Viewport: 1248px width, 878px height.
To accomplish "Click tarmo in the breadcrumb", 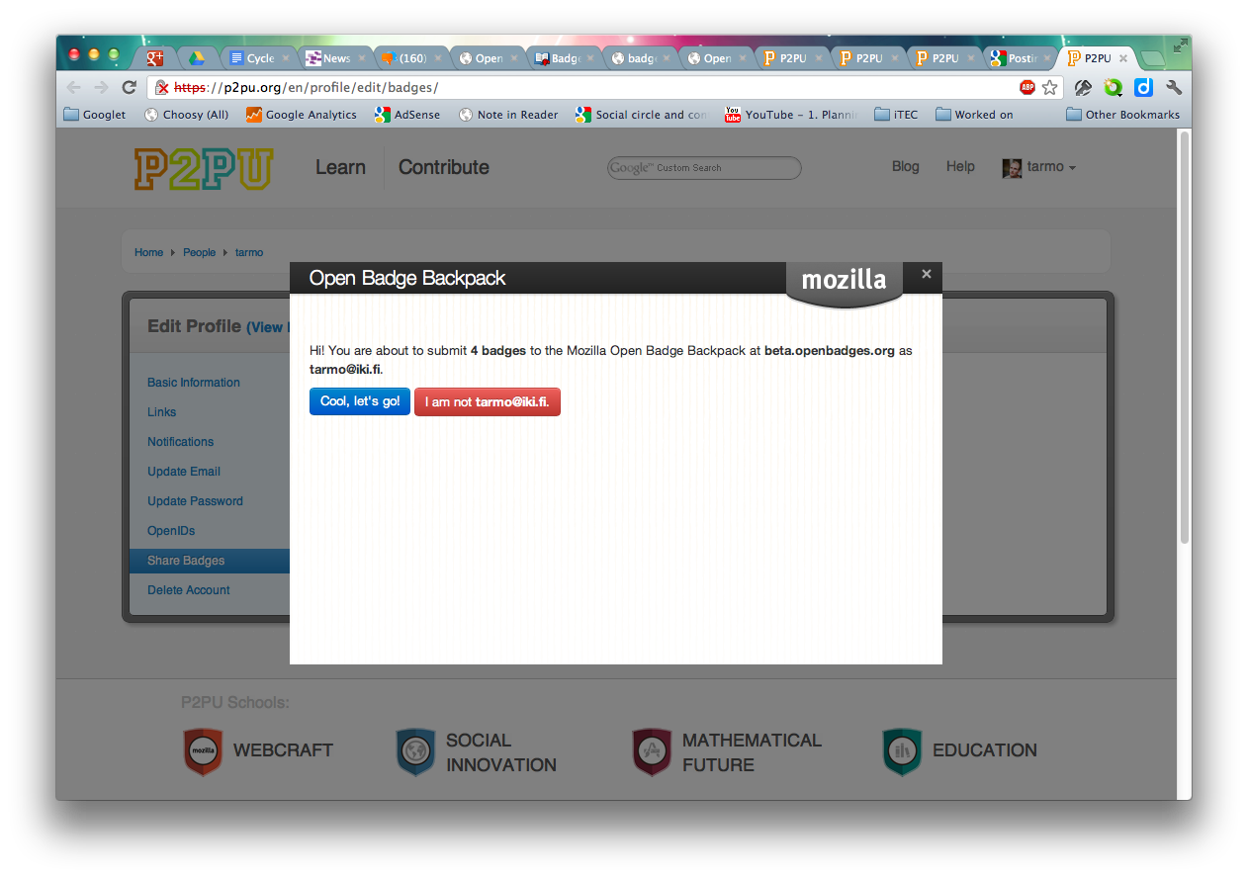I will click(x=249, y=252).
